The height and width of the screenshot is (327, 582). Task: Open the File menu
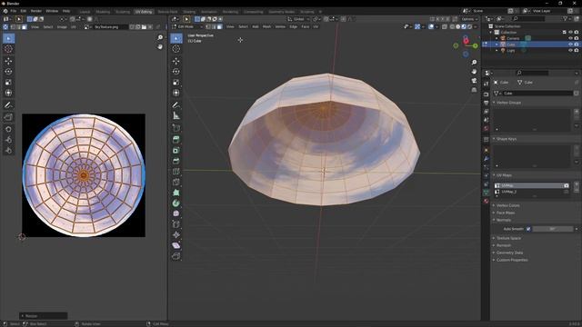tap(14, 11)
